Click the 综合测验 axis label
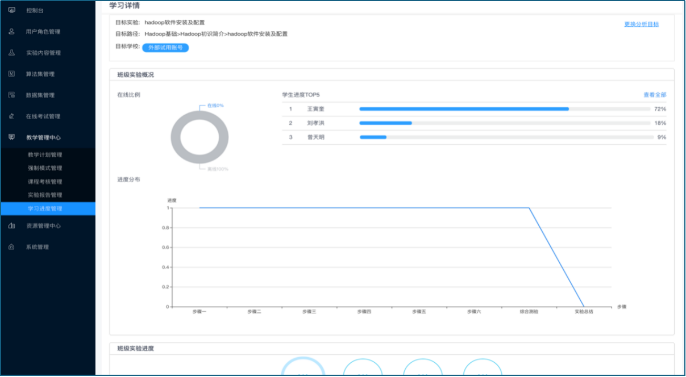 tap(529, 312)
